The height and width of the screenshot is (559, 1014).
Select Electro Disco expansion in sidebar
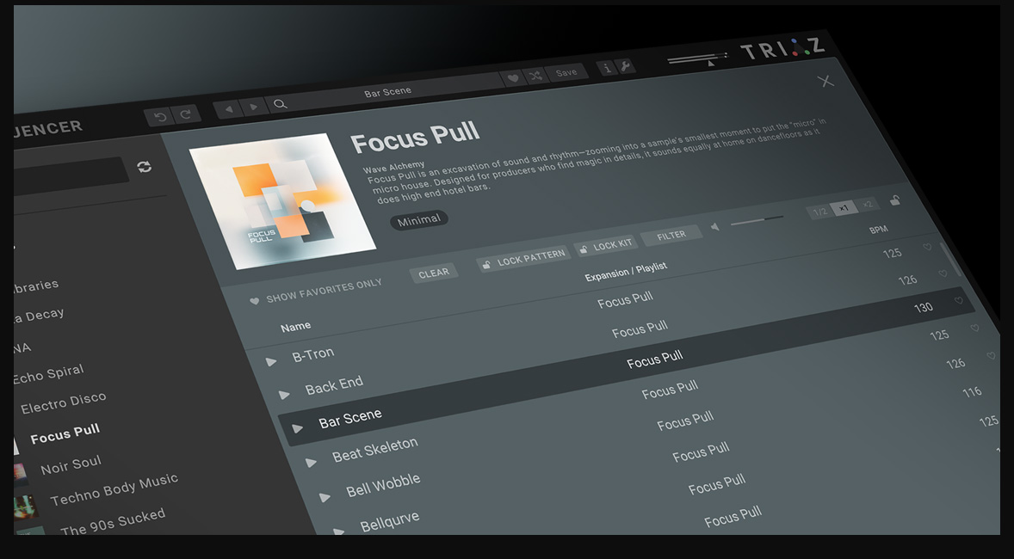coord(63,402)
